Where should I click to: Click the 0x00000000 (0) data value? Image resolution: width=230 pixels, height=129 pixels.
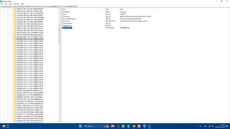click(x=125, y=28)
